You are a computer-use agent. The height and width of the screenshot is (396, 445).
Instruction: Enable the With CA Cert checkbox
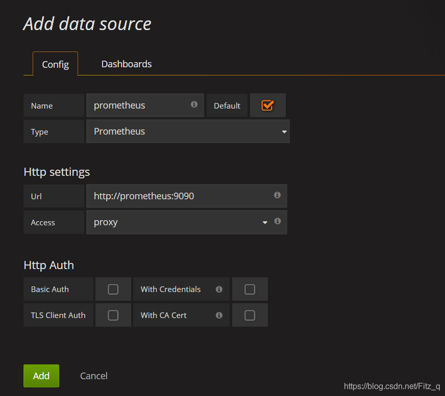(x=250, y=315)
